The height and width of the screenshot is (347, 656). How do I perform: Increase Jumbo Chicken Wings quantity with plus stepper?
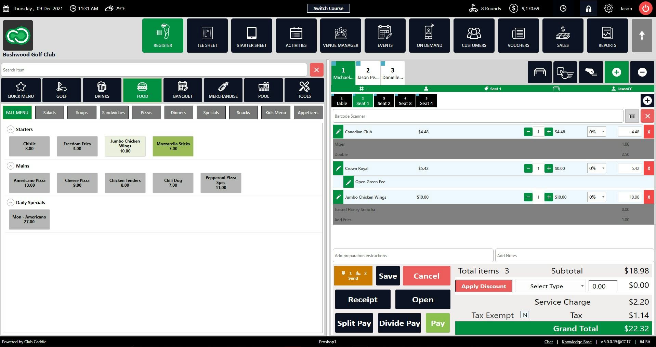[x=548, y=197]
